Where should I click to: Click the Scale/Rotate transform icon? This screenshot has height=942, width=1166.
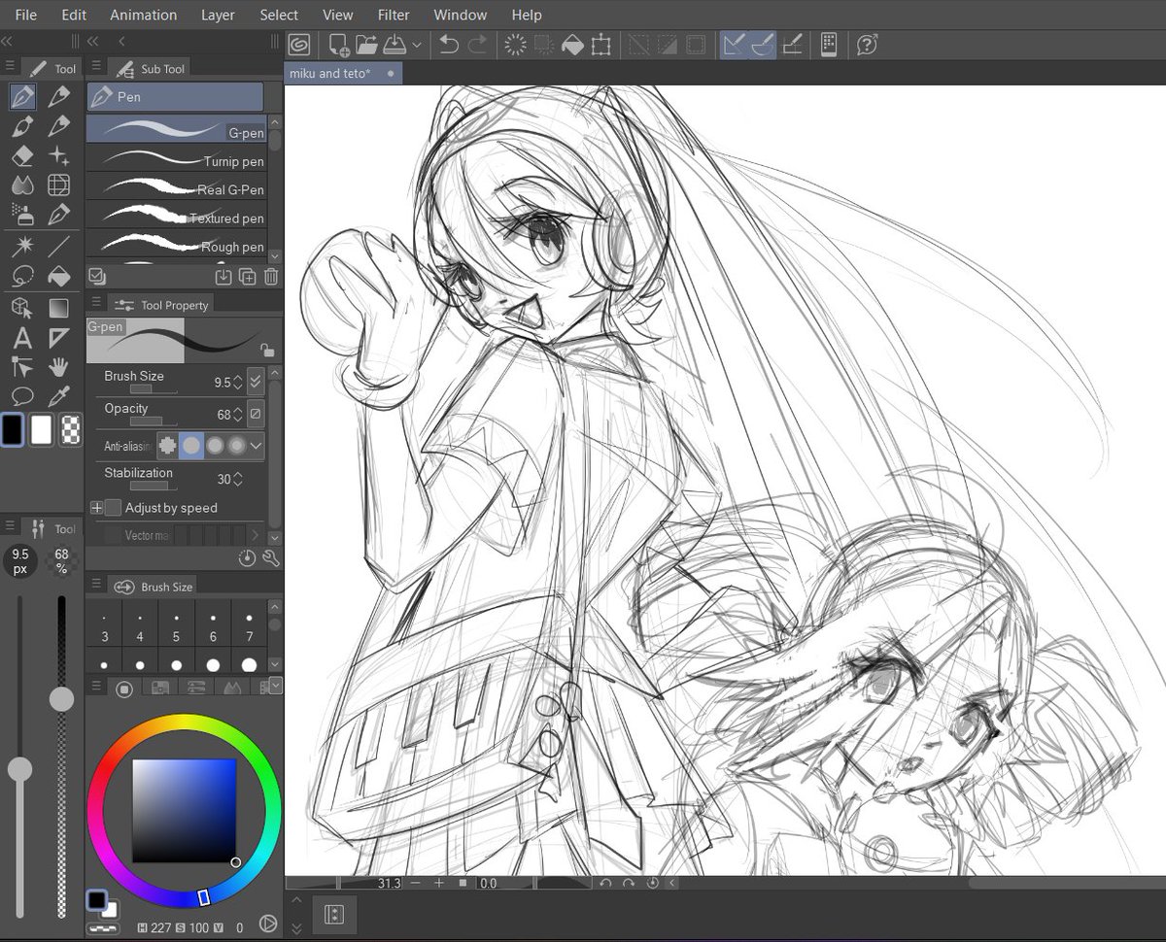tap(601, 45)
